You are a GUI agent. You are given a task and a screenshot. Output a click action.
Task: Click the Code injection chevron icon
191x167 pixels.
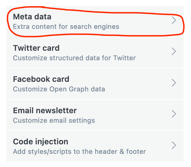(x=174, y=145)
